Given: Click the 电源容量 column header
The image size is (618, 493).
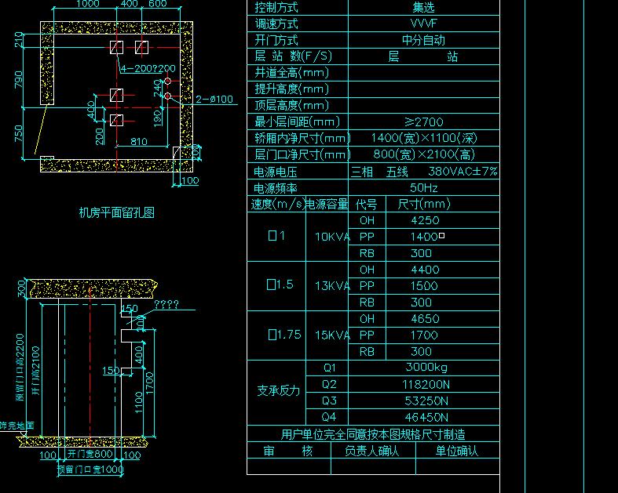Looking at the screenshot, I should pos(327,205).
